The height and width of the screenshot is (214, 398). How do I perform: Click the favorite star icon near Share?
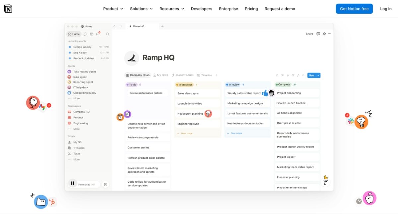(324, 34)
